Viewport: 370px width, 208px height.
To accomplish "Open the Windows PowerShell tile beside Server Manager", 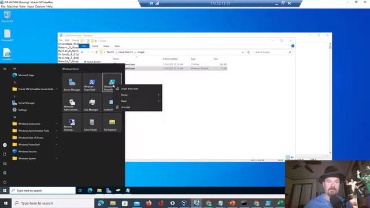I will (92, 82).
